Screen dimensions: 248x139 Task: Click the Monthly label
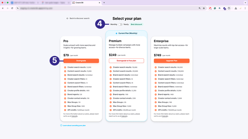pyautogui.click(x=114, y=24)
